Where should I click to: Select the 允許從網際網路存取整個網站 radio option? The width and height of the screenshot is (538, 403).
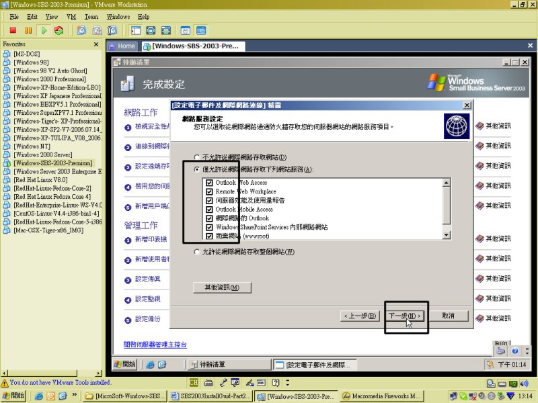pos(196,252)
